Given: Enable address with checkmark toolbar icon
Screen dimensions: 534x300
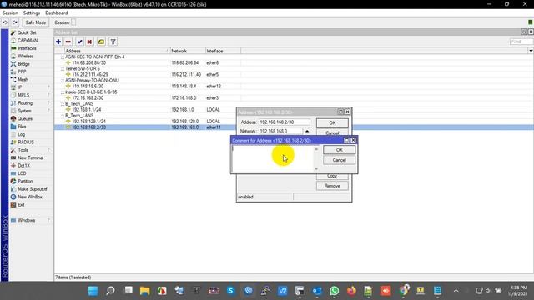Looking at the screenshot, I should tap(80, 42).
